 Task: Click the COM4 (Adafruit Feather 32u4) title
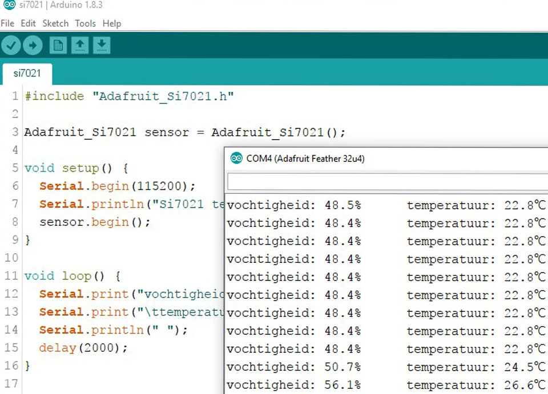pyautogui.click(x=305, y=159)
